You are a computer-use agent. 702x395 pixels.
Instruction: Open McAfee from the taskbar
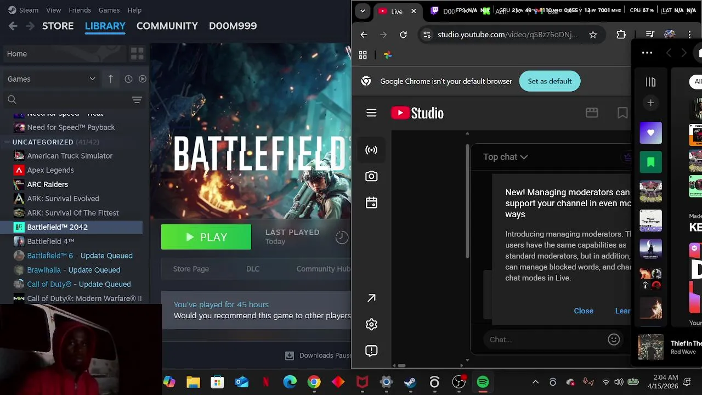[x=362, y=382]
